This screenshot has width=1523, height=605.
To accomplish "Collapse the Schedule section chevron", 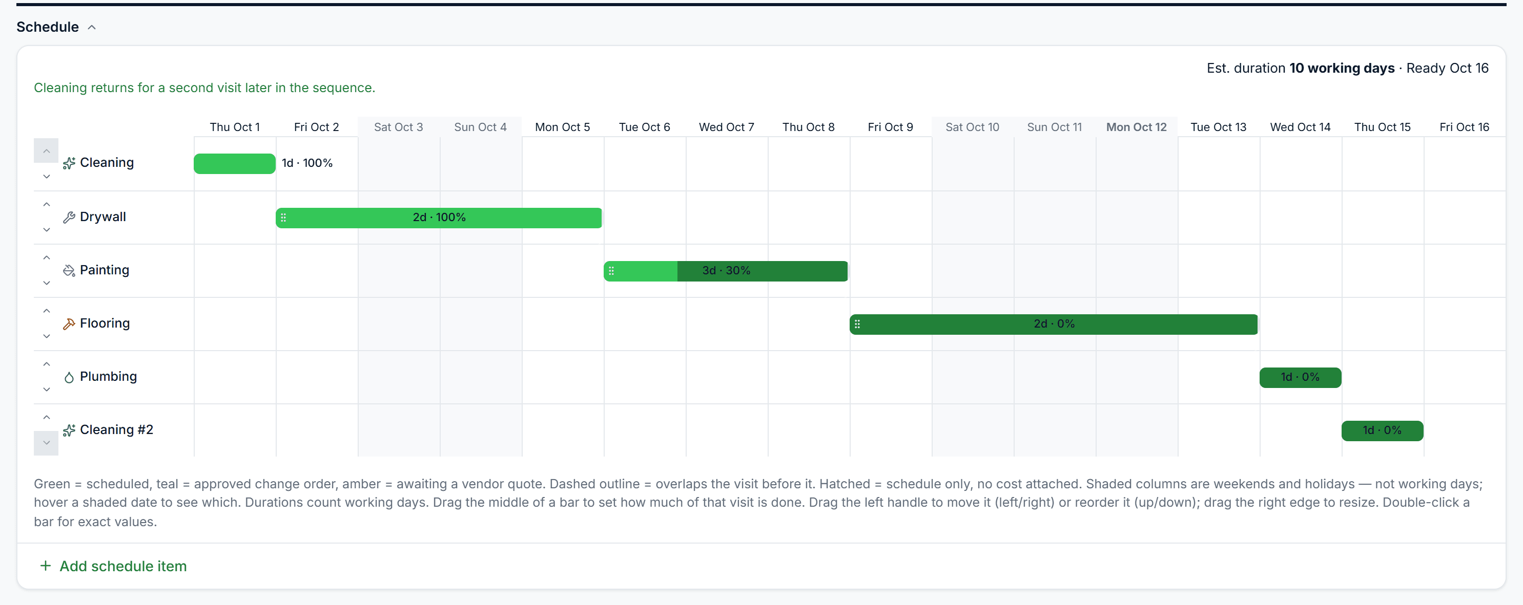I will click(92, 27).
